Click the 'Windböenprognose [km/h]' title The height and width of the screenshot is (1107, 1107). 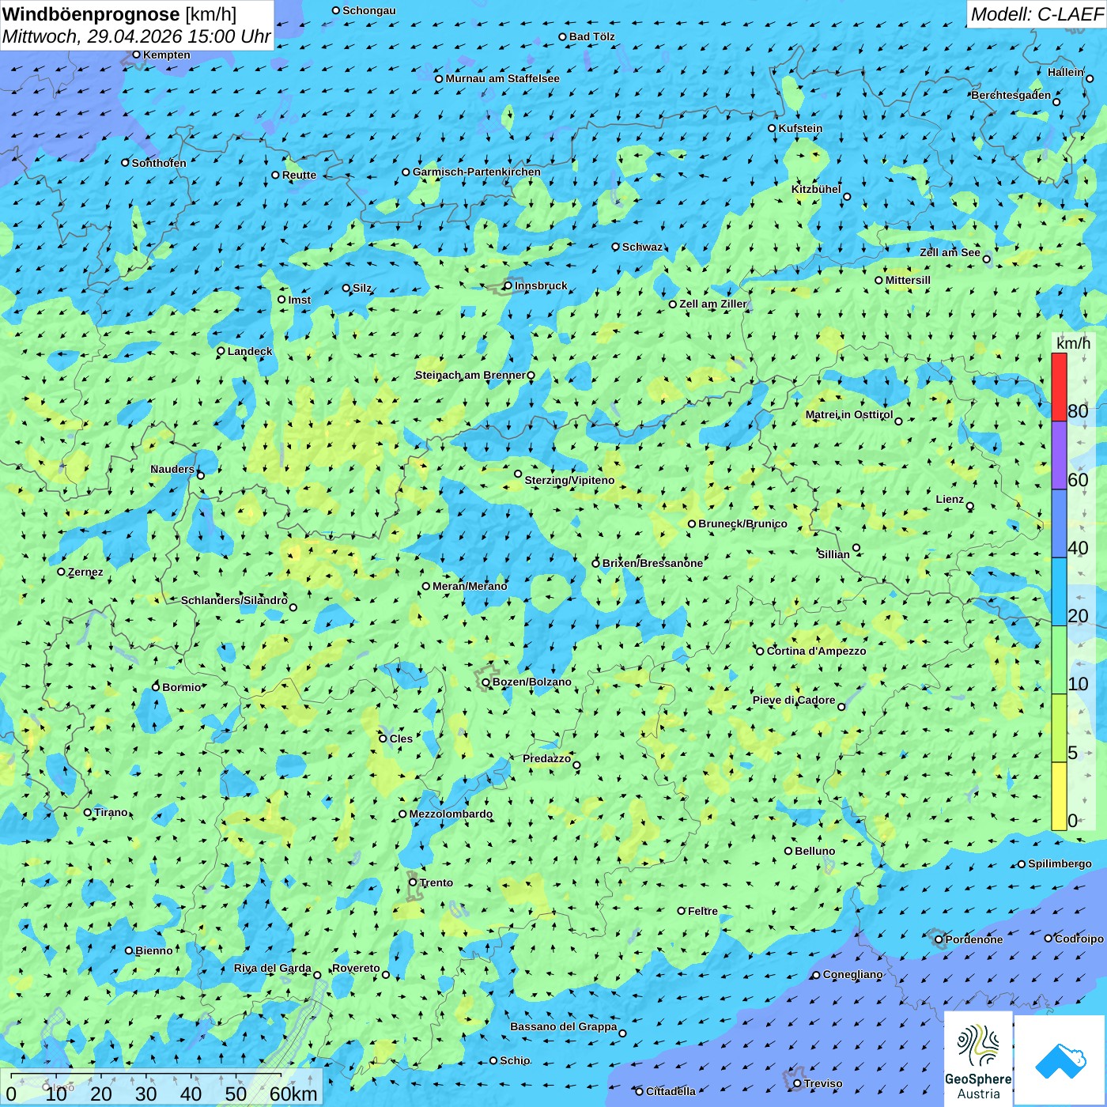[x=119, y=13]
